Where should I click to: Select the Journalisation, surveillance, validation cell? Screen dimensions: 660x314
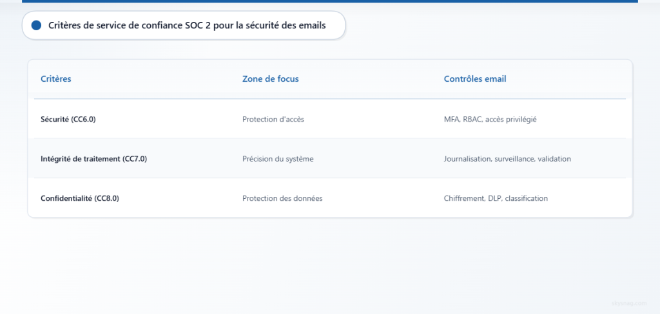pyautogui.click(x=507, y=159)
